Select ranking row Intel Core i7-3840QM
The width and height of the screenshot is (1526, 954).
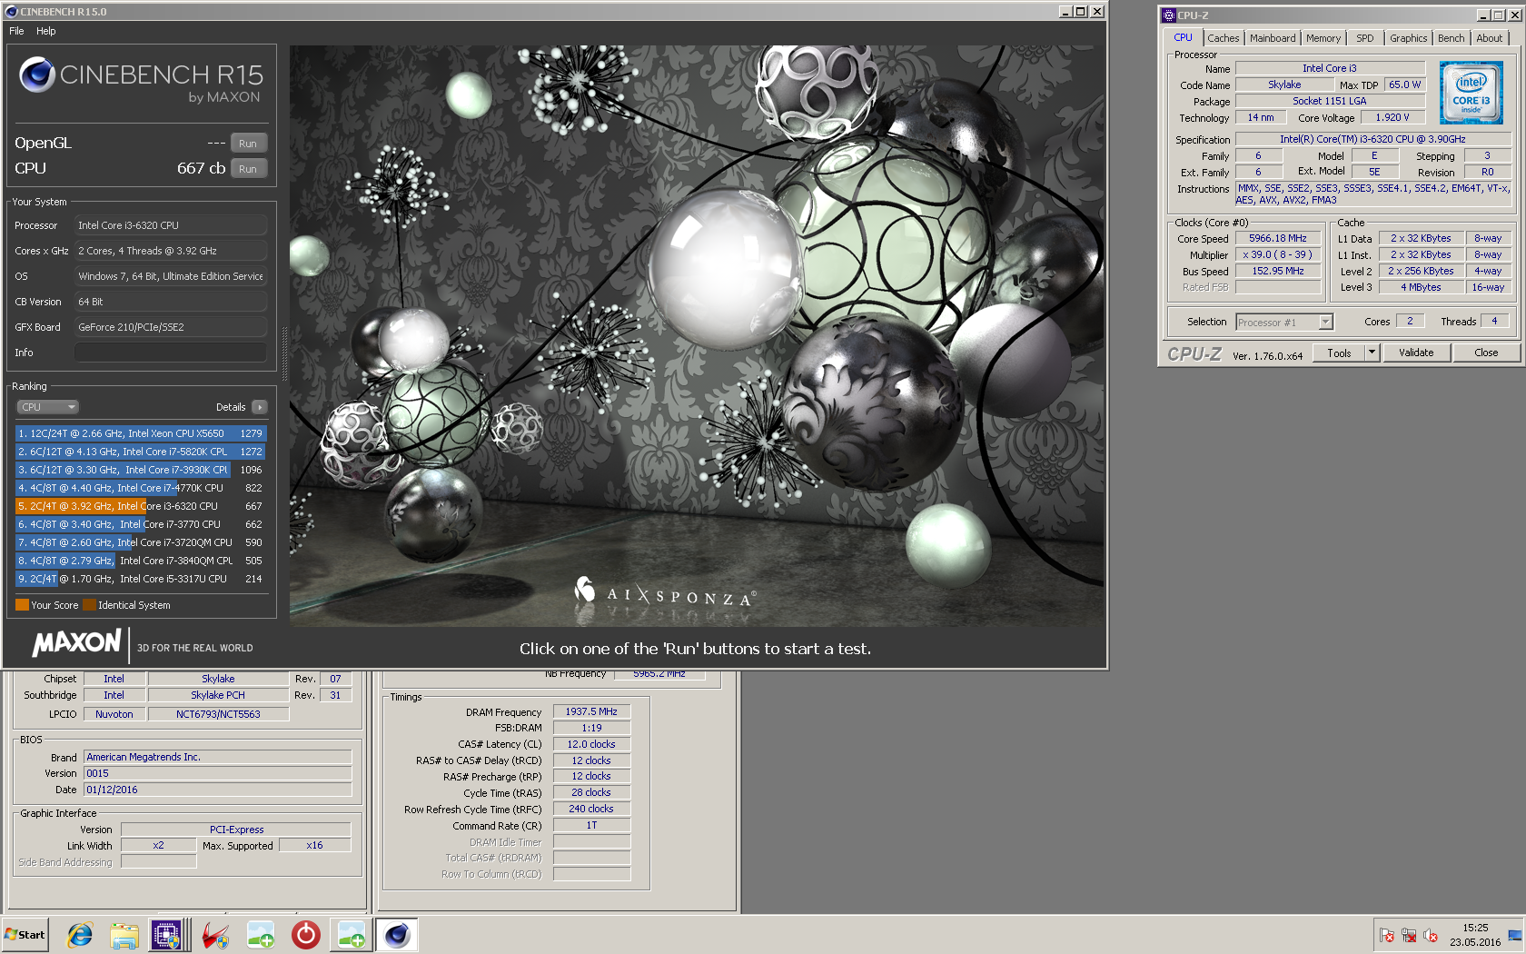pos(141,561)
